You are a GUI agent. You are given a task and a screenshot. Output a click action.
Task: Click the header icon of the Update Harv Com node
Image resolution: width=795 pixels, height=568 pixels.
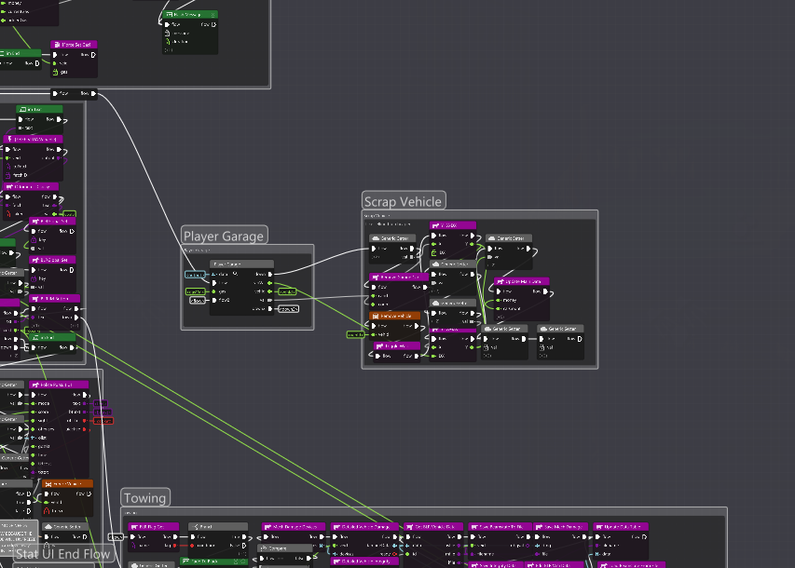tap(500, 281)
